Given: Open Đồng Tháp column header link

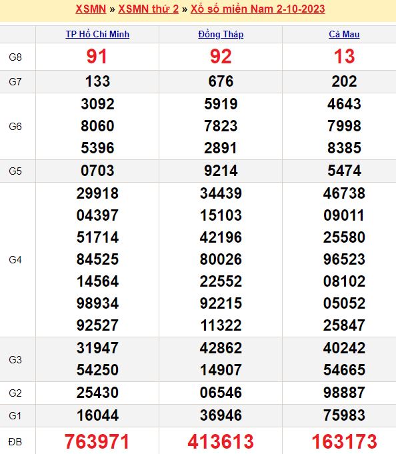Looking at the screenshot, I should tap(221, 34).
